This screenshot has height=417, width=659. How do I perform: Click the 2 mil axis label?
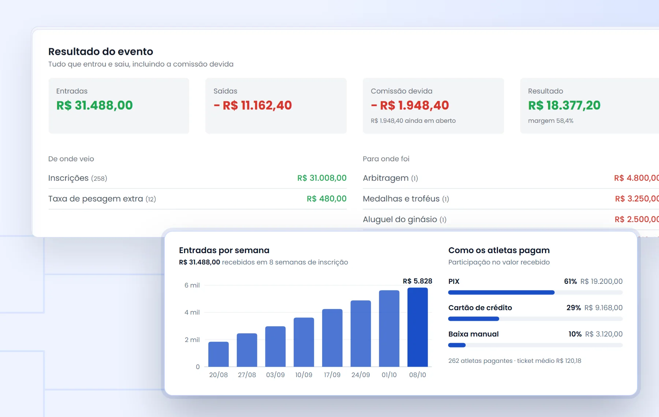pyautogui.click(x=192, y=340)
